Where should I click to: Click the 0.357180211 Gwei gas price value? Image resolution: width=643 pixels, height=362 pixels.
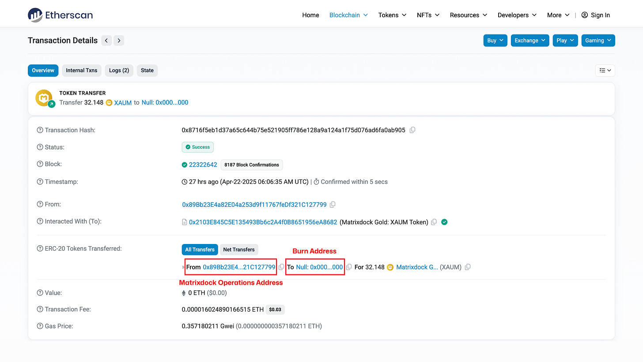coord(208,326)
